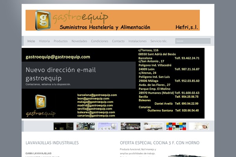Click 'Suministros Hostelería y Alimentación' banner text
This screenshot has width=236, height=157.
tap(105, 27)
